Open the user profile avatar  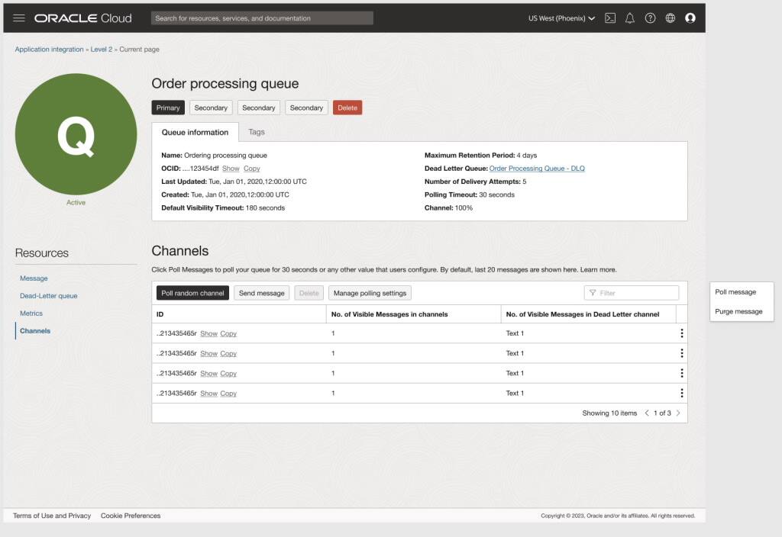coord(690,18)
